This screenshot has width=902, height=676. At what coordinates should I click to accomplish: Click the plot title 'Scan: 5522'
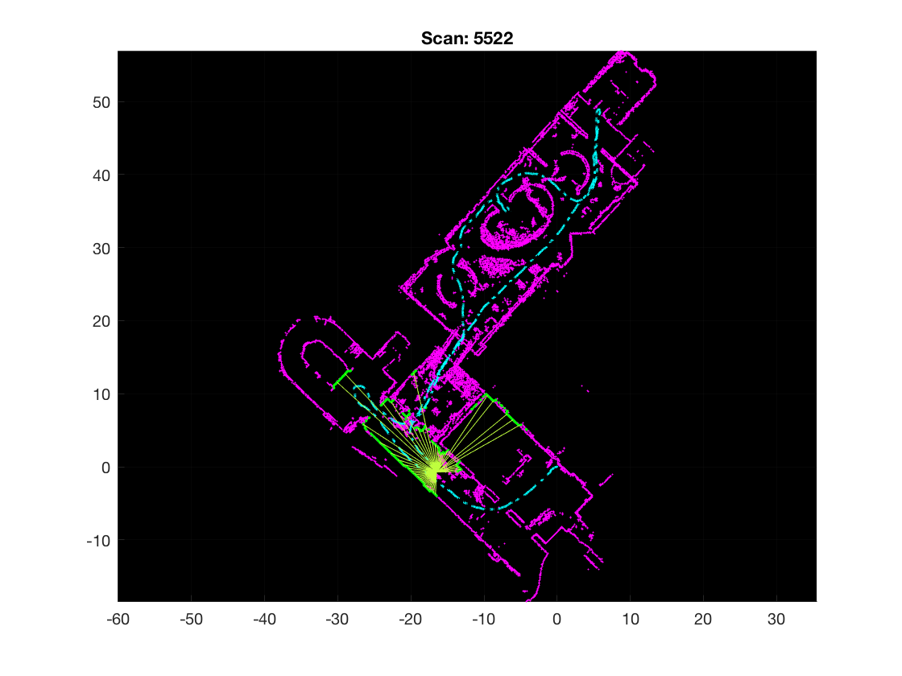(x=466, y=39)
